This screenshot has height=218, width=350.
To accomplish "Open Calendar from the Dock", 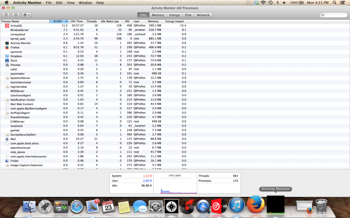I will coord(108,206).
